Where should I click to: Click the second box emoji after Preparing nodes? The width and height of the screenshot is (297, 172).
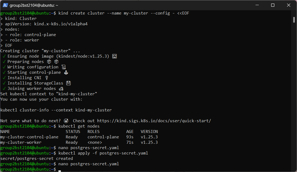click(x=56, y=62)
